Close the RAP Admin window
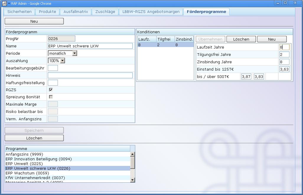 295,3
